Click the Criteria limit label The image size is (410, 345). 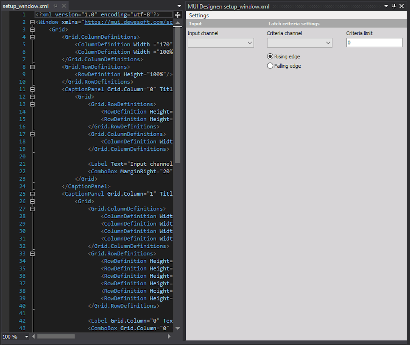359,33
